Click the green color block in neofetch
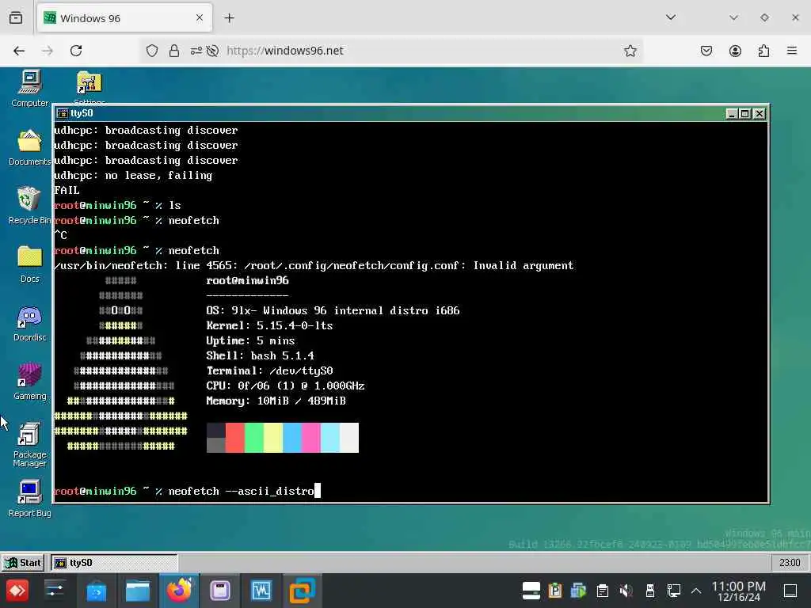811x608 pixels. coord(254,437)
